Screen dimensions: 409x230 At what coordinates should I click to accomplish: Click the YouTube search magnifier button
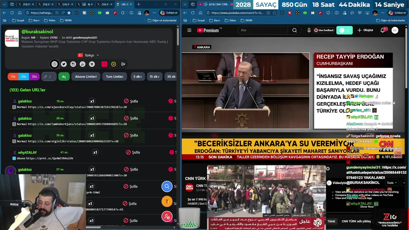[295, 30]
